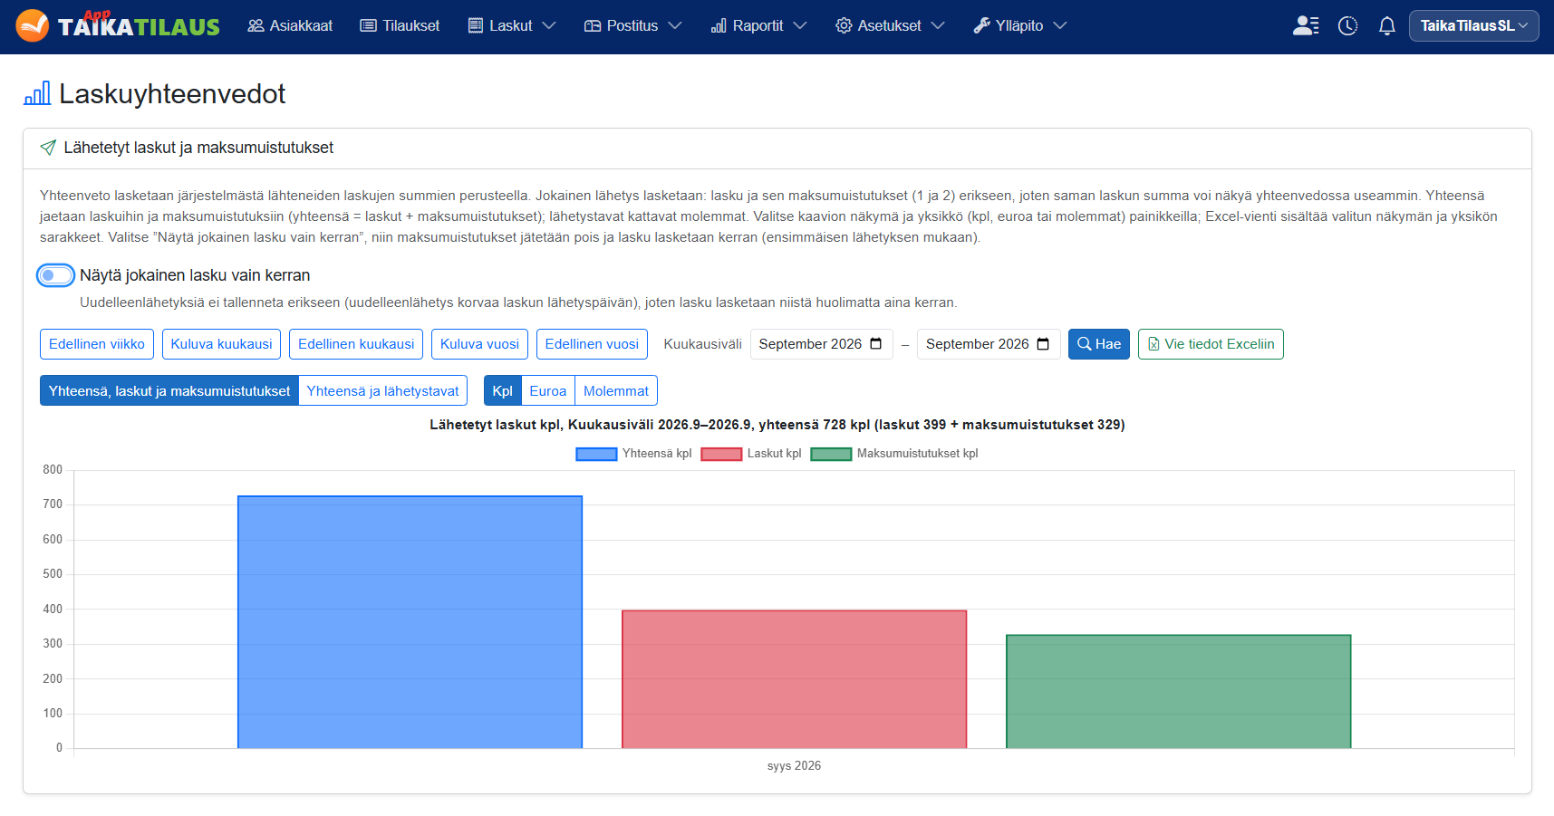The height and width of the screenshot is (816, 1554).
Task: Open the notifications bell icon
Action: [x=1387, y=25]
